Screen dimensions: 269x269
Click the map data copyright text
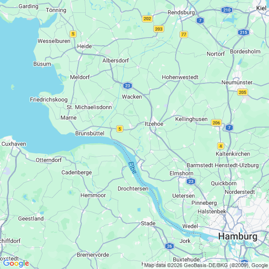coord(206,265)
